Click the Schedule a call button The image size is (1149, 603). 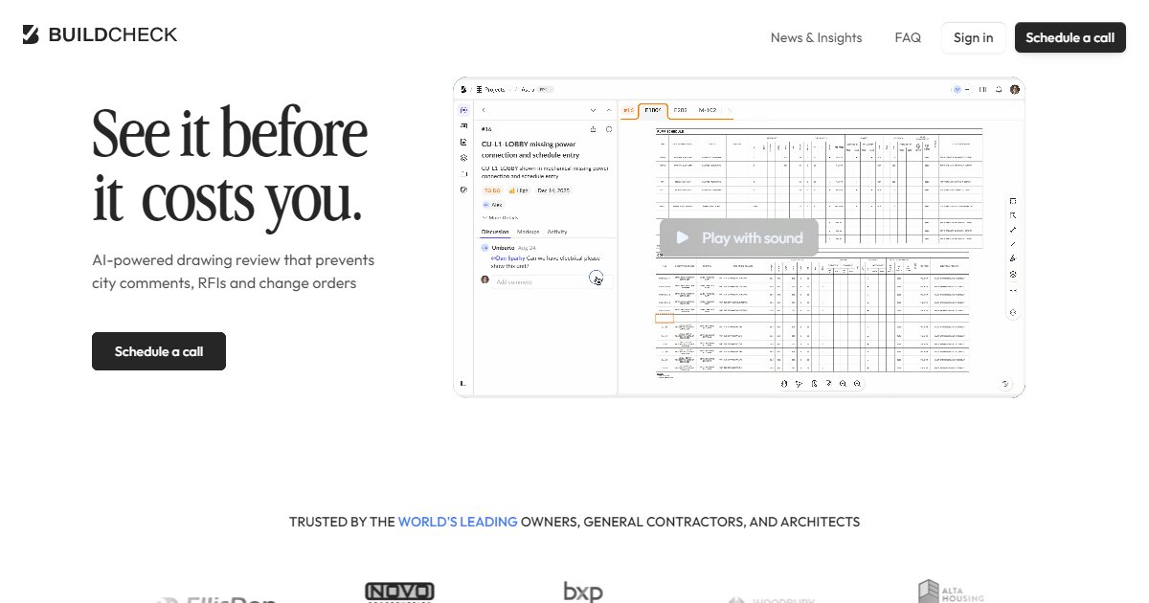click(x=159, y=351)
